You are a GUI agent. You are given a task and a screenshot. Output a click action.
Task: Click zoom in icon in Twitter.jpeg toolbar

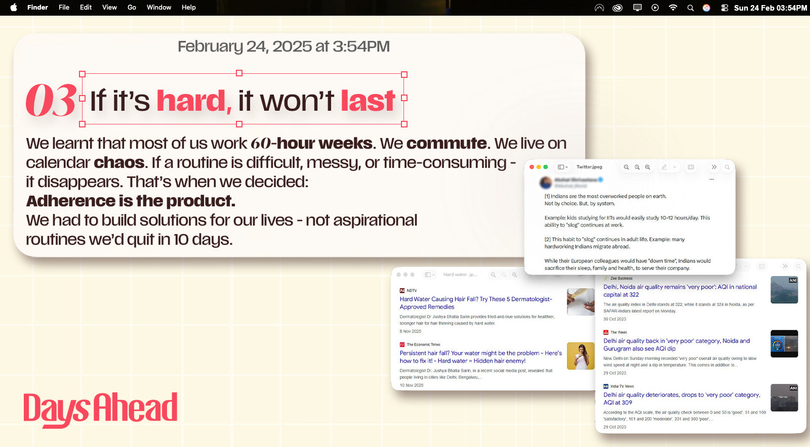[647, 167]
